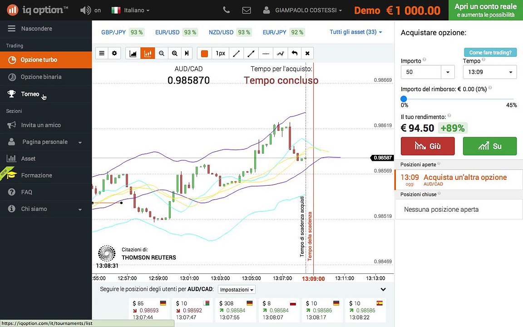Image resolution: width=523 pixels, height=327 pixels.
Task: Delete all drawings with the X
Action: pos(307,54)
